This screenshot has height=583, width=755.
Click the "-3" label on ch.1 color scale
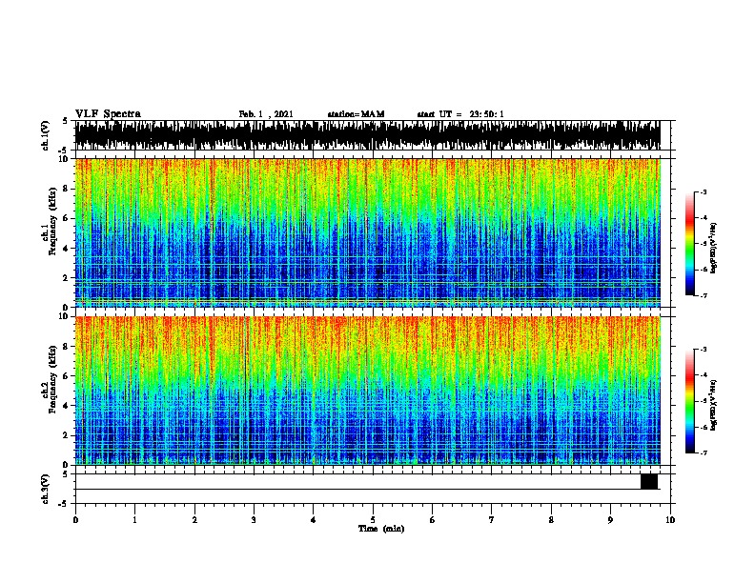point(704,191)
